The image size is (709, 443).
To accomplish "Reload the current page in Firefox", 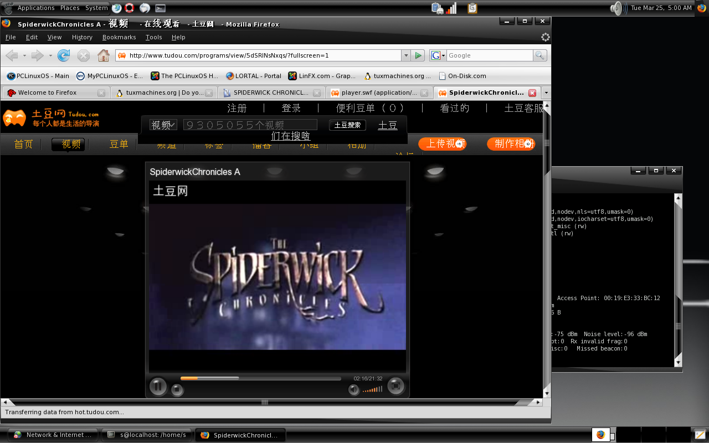I will tap(64, 55).
